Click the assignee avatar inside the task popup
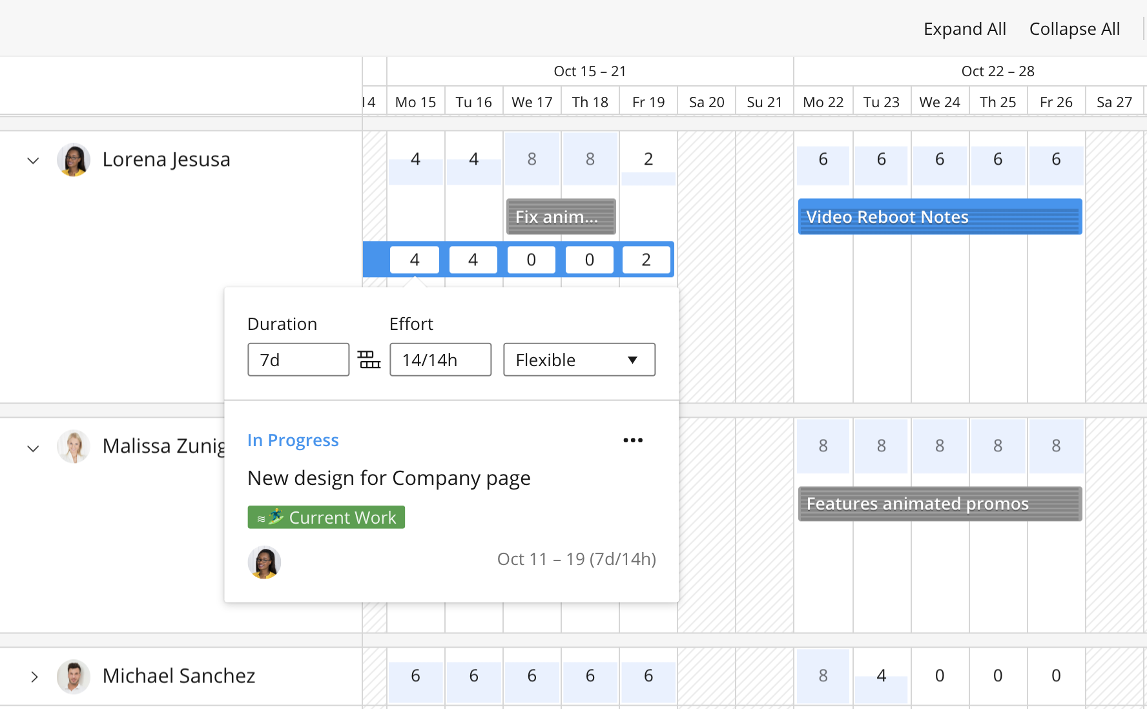 click(264, 562)
